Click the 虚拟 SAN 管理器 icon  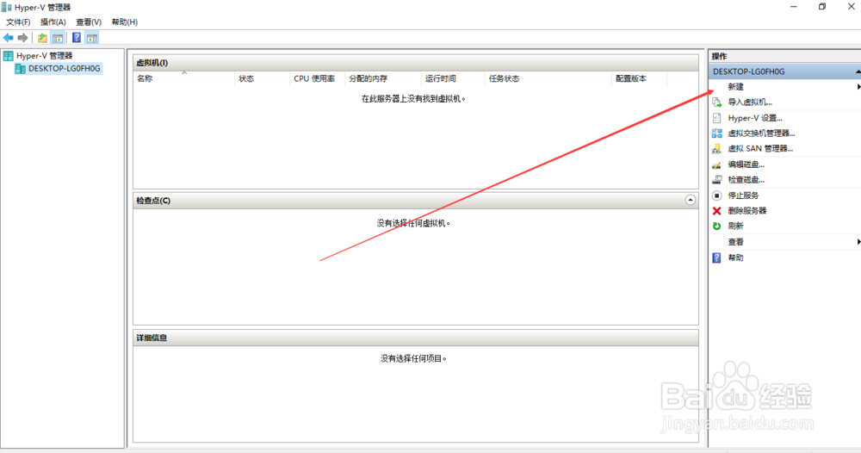point(716,149)
